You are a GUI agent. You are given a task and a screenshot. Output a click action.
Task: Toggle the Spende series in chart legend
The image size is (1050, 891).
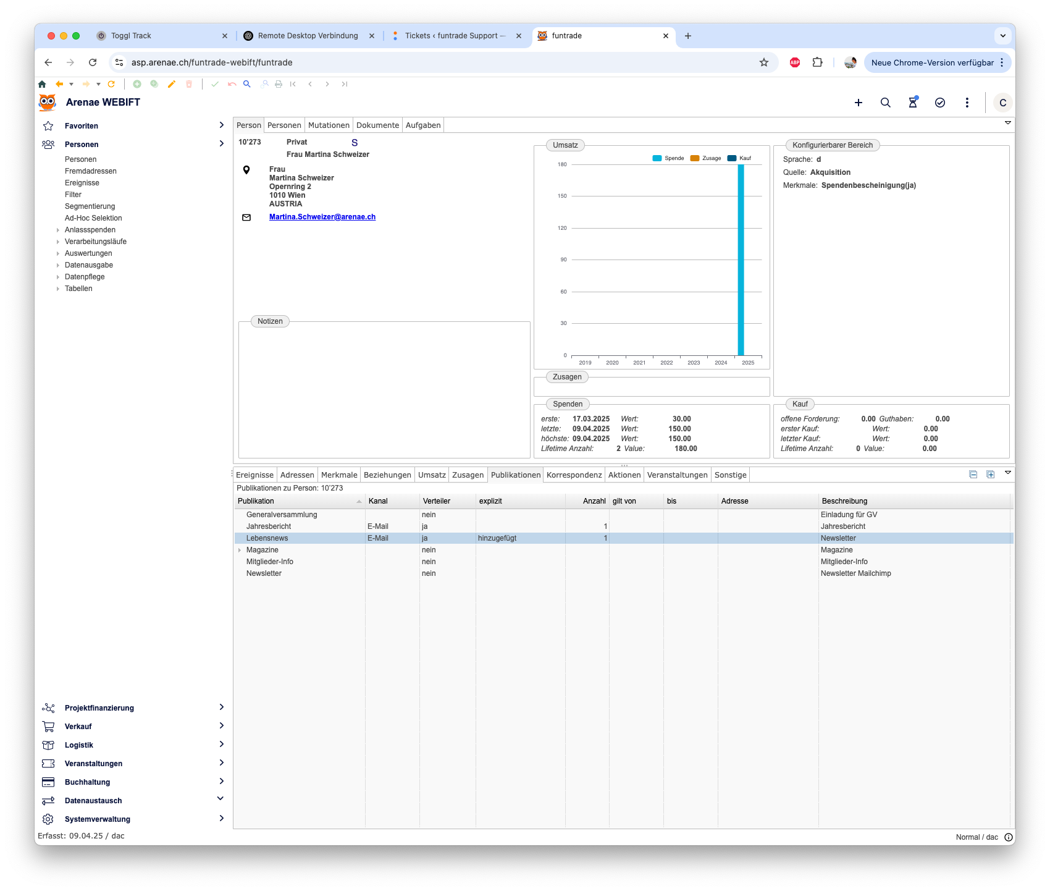pyautogui.click(x=668, y=158)
